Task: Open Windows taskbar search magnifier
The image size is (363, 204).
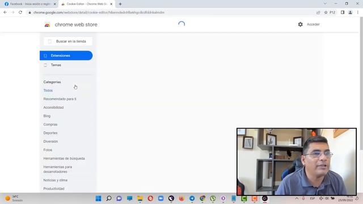Action: click(x=109, y=198)
